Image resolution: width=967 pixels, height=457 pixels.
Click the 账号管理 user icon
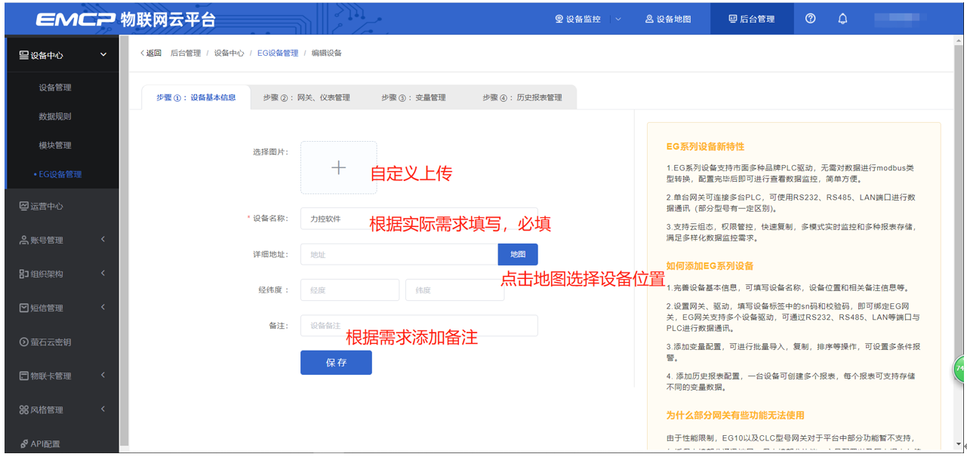click(x=23, y=240)
